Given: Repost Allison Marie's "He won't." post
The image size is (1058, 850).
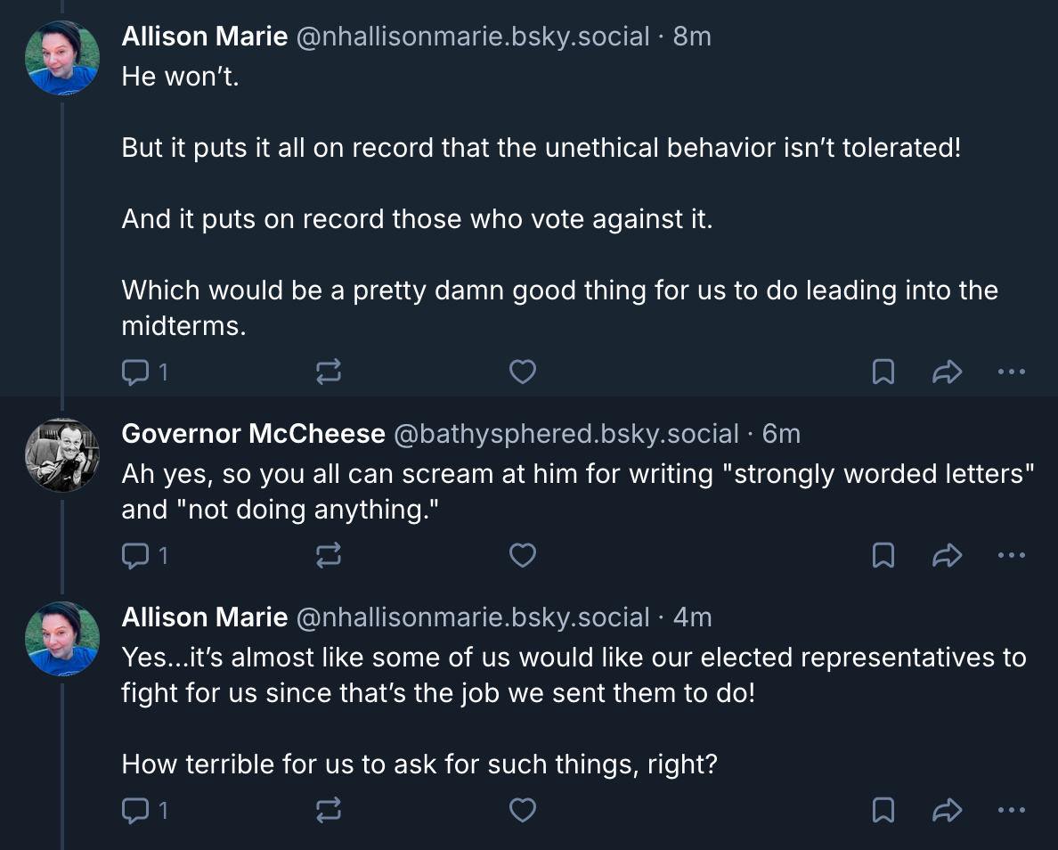Looking at the screenshot, I should click(329, 372).
